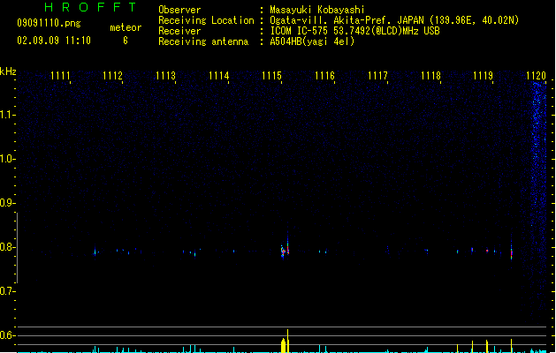Screen dimensions: 556x353
Task: Click time tick label 1116
Action: (324, 76)
